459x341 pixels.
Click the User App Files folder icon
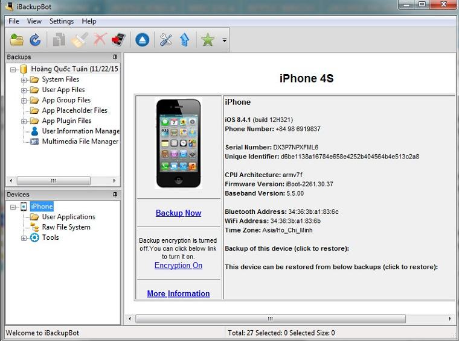coord(34,90)
